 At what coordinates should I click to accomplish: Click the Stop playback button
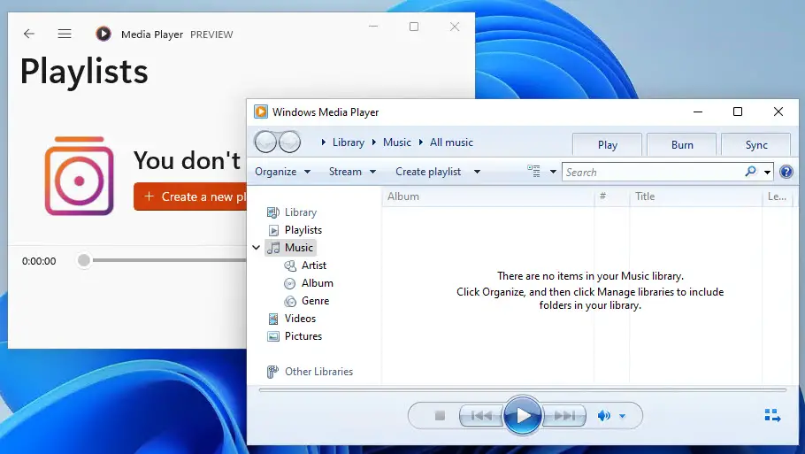pyautogui.click(x=440, y=415)
